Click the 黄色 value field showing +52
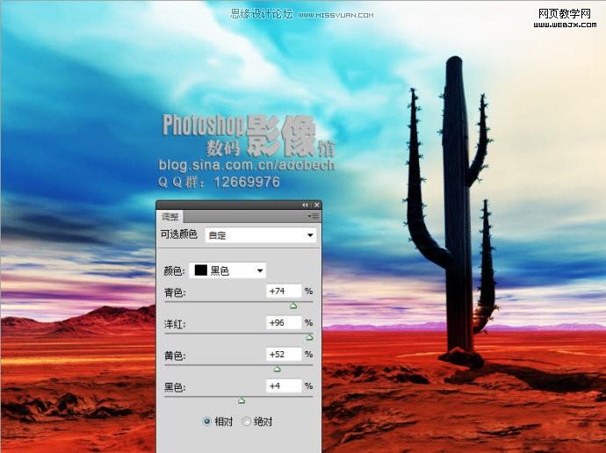Viewport: 606px width, 453px height. [284, 354]
